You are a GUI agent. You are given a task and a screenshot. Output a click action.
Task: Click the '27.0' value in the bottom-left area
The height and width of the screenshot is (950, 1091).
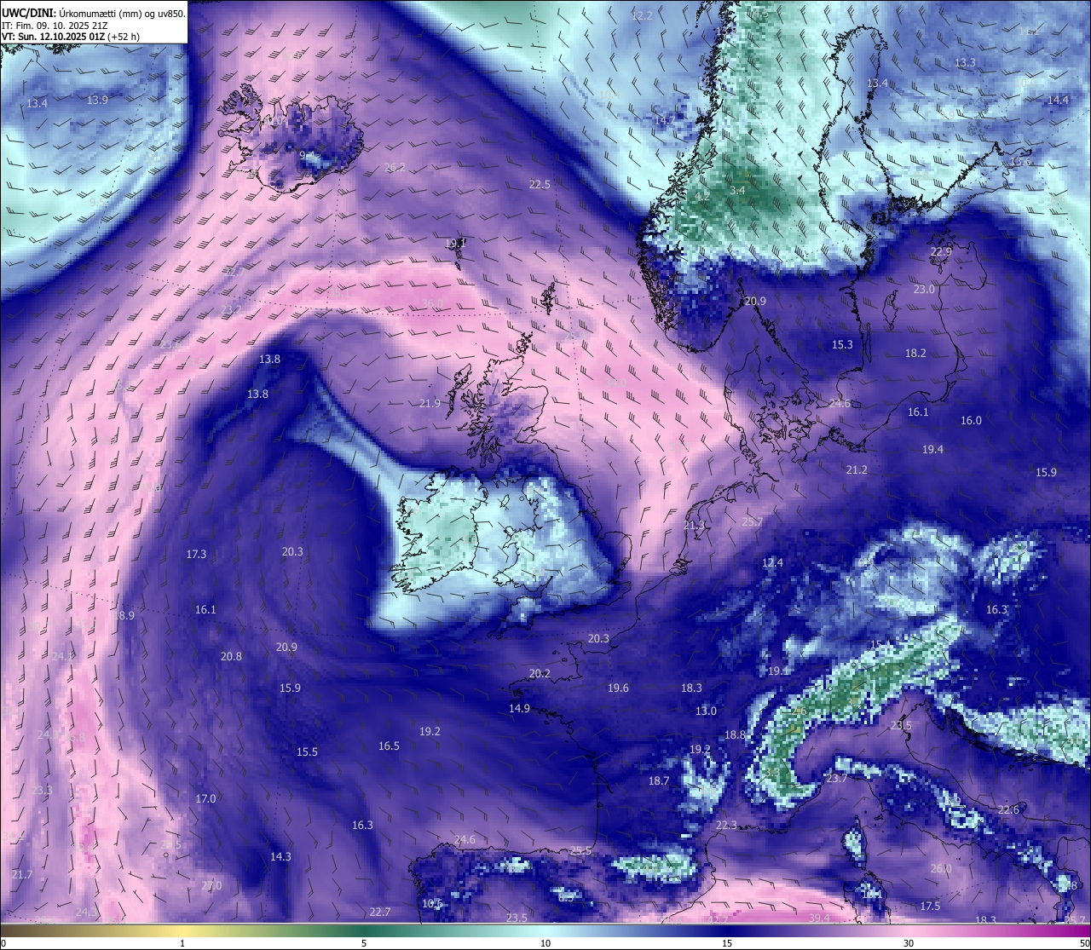pos(211,885)
